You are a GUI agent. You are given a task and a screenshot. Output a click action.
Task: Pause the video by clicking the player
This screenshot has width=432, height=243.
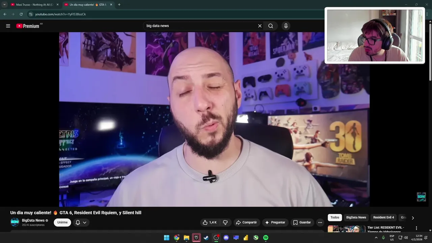pyautogui.click(x=214, y=119)
